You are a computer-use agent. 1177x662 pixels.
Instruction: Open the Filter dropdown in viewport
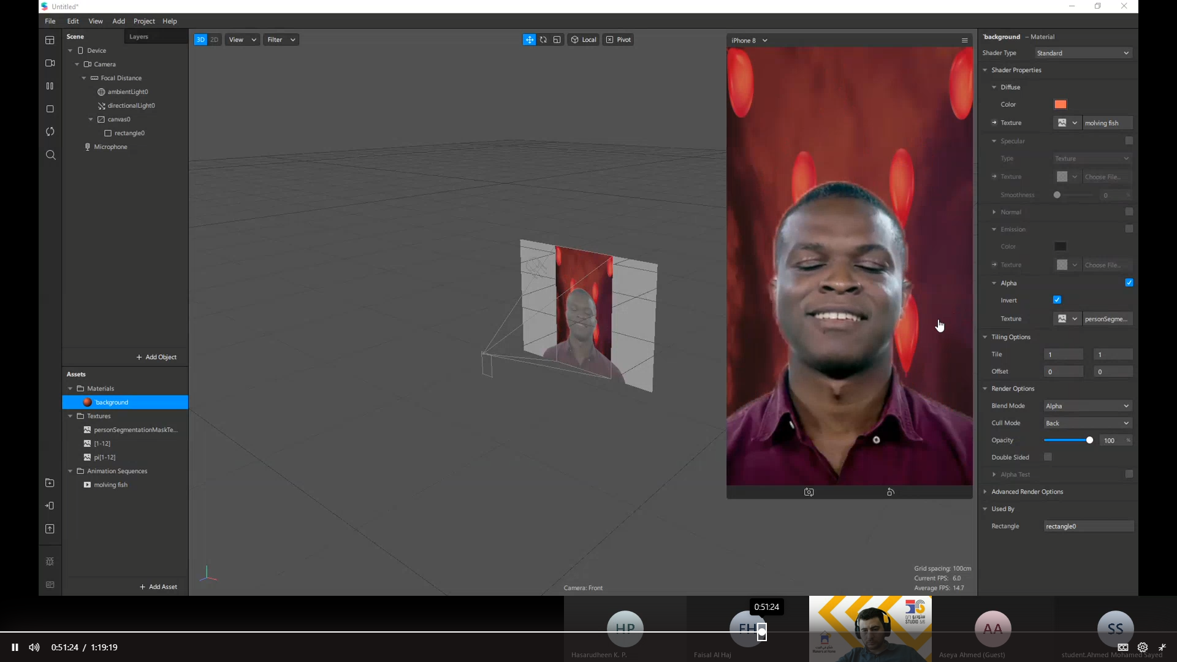(281, 40)
